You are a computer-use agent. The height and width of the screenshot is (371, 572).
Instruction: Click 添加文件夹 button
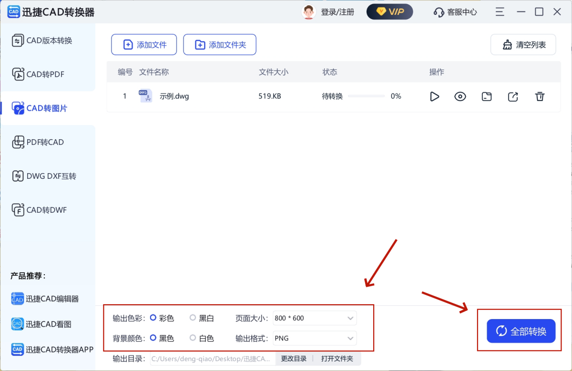220,45
